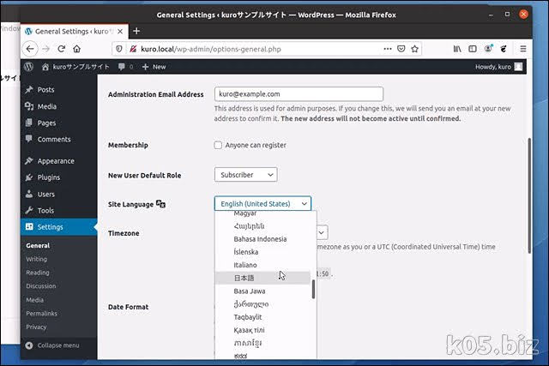Open a new browser tab

pyautogui.click(x=136, y=31)
